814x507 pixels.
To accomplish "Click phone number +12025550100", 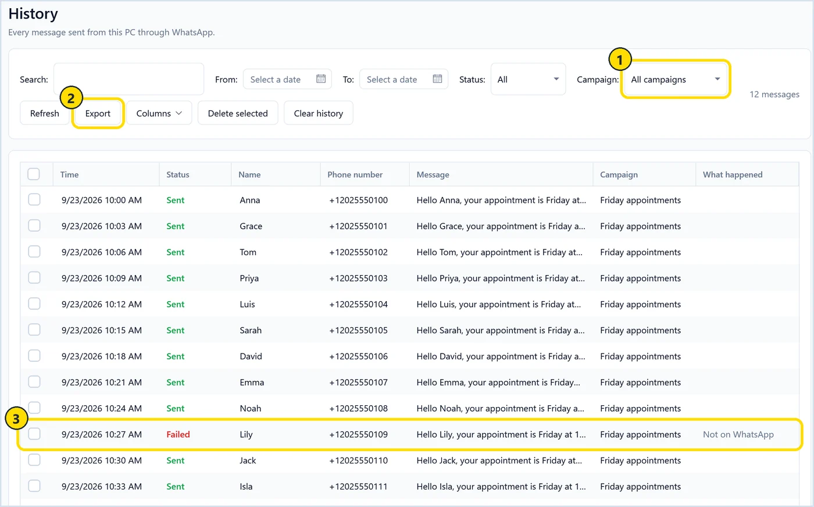I will tap(359, 200).
